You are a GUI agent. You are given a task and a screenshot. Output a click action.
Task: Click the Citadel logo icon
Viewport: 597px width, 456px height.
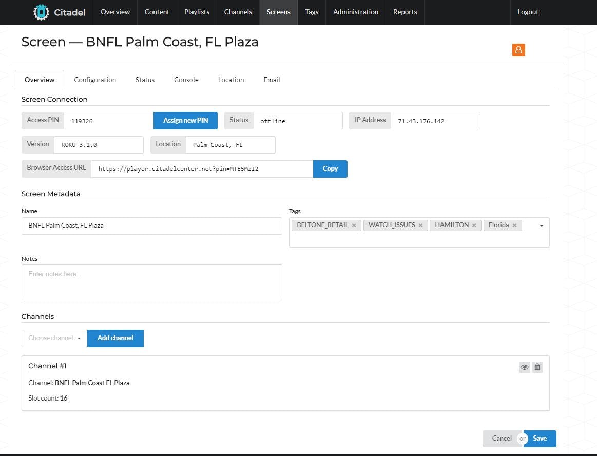tap(40, 12)
